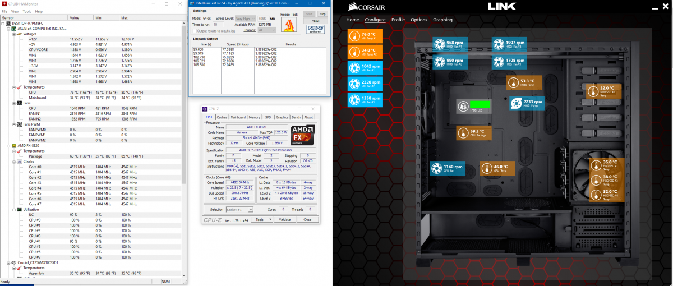Screen dimensions: 673x286
Task: Open the Home tab in Corsair Link
Action: (x=353, y=20)
